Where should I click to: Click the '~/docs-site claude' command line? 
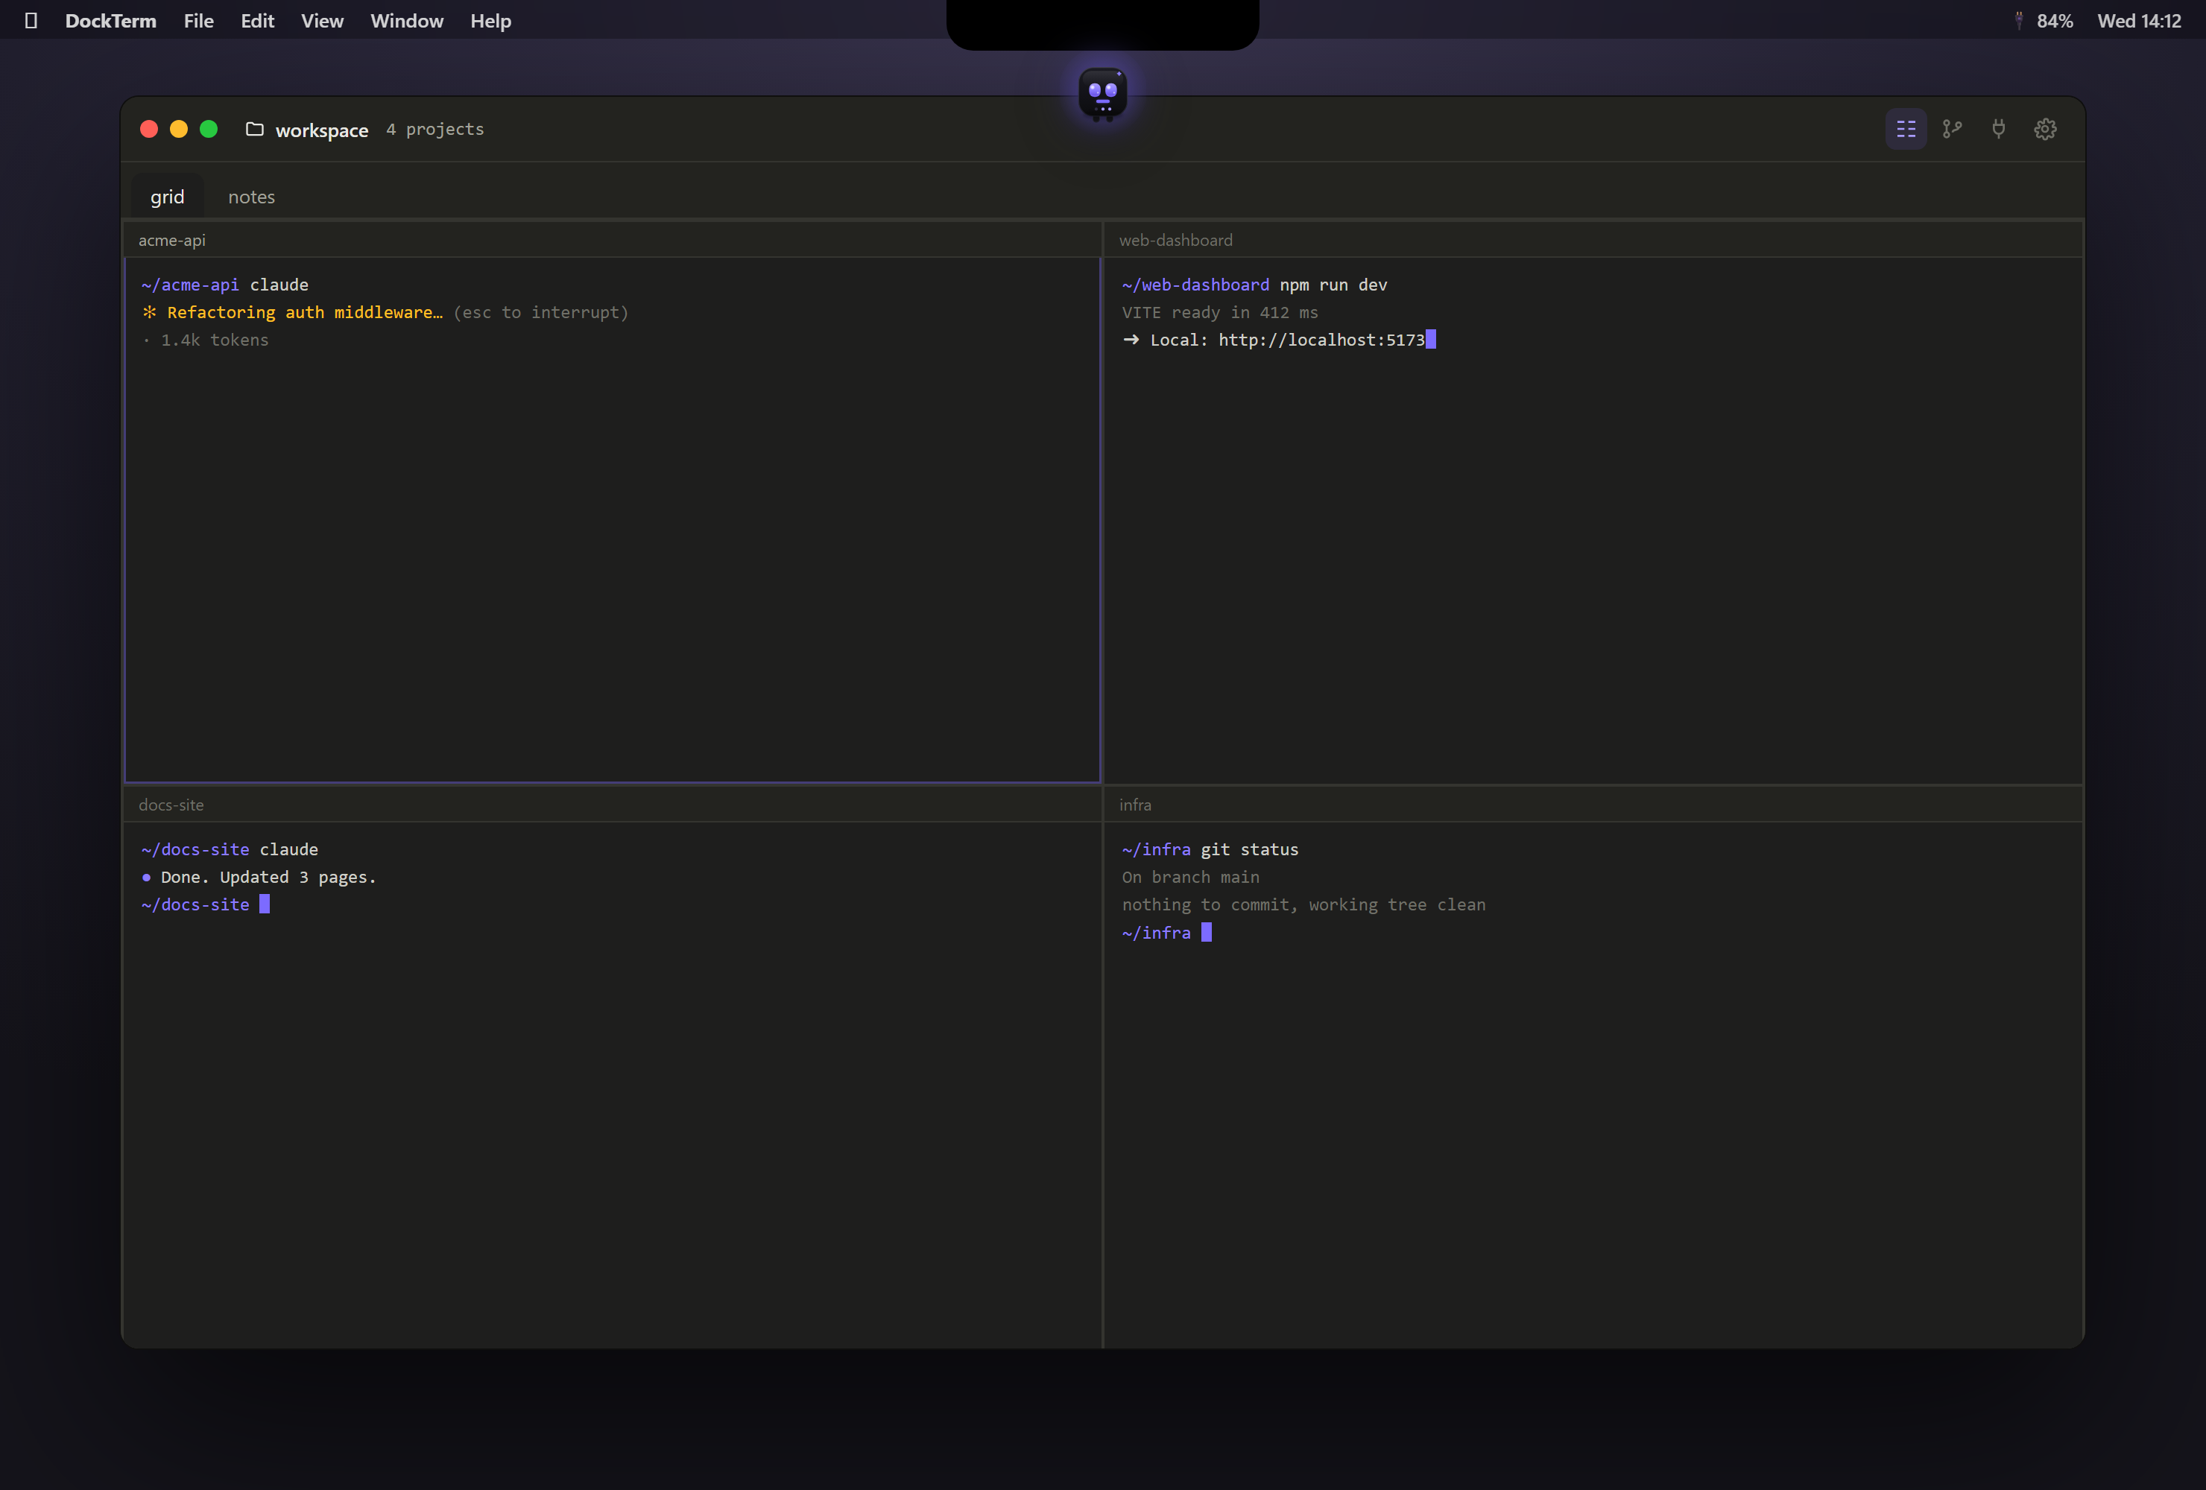pos(230,849)
